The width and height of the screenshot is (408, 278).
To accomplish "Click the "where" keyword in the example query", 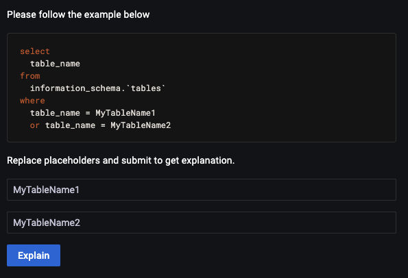I will [32, 101].
